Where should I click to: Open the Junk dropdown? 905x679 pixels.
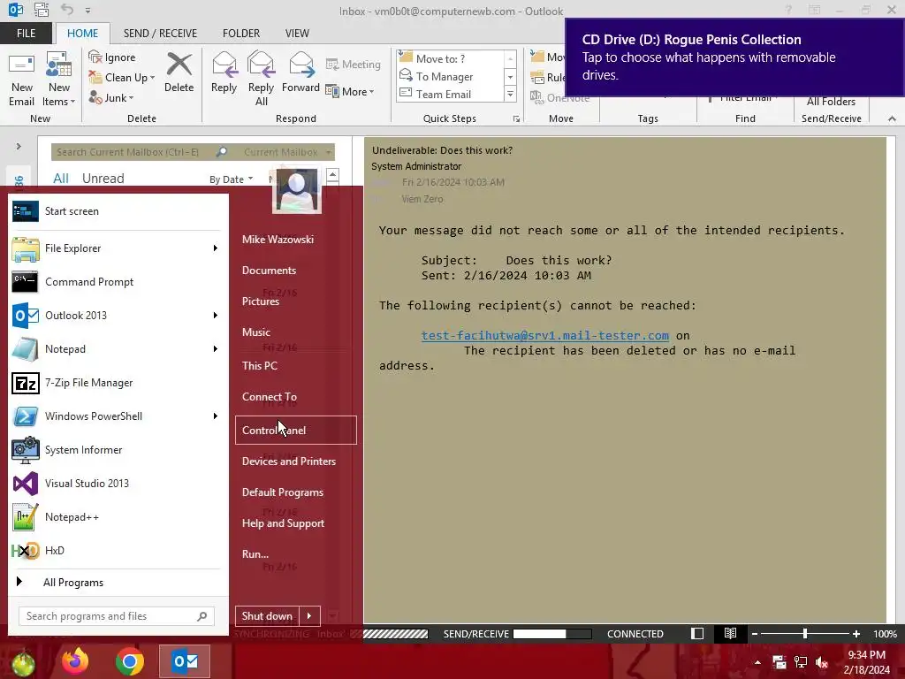[111, 97]
